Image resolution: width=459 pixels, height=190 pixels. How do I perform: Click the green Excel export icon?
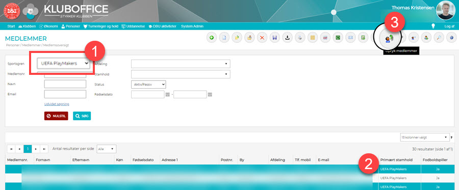338,38
